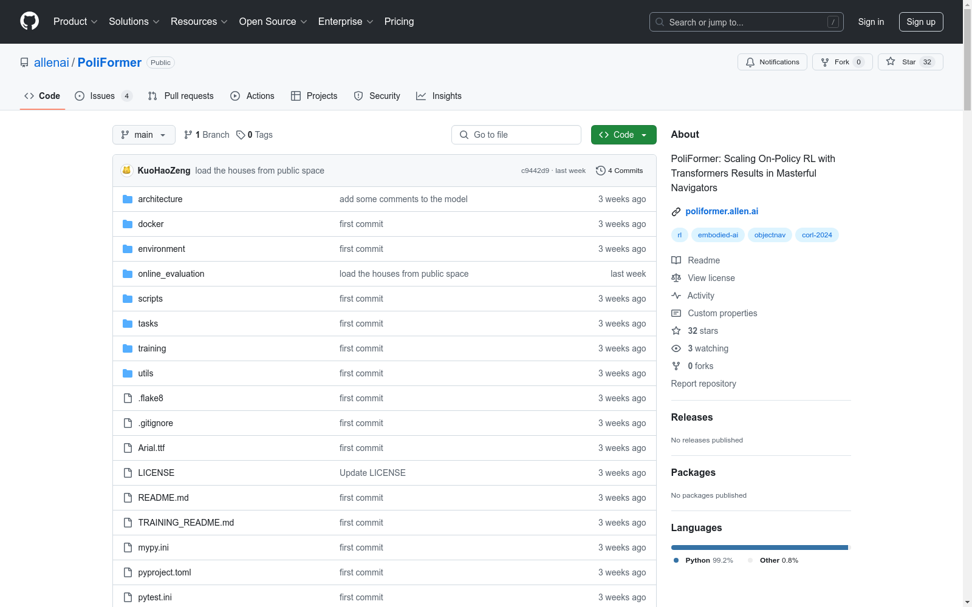The image size is (972, 607).
Task: Expand the Solutions menu
Action: 134,21
